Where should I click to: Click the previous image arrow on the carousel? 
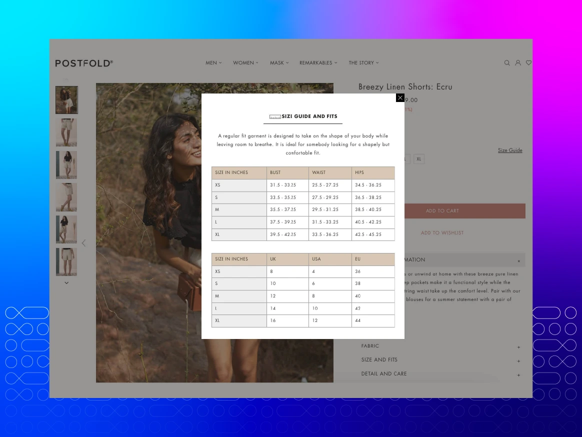[83, 243]
